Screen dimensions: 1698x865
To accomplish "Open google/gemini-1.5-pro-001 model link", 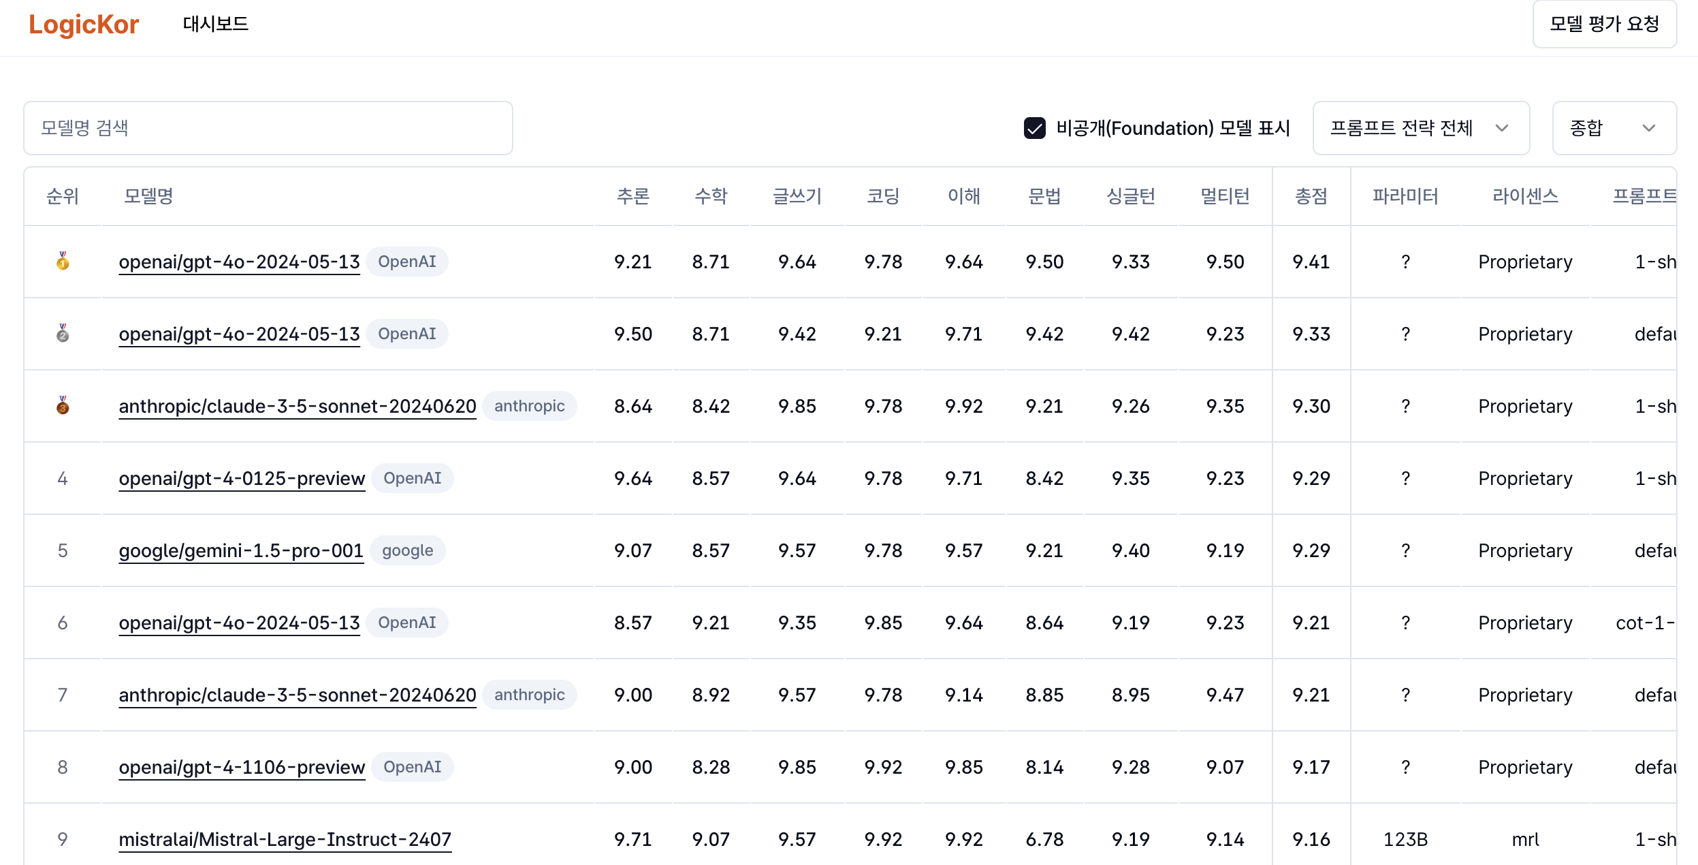I will coord(241,550).
